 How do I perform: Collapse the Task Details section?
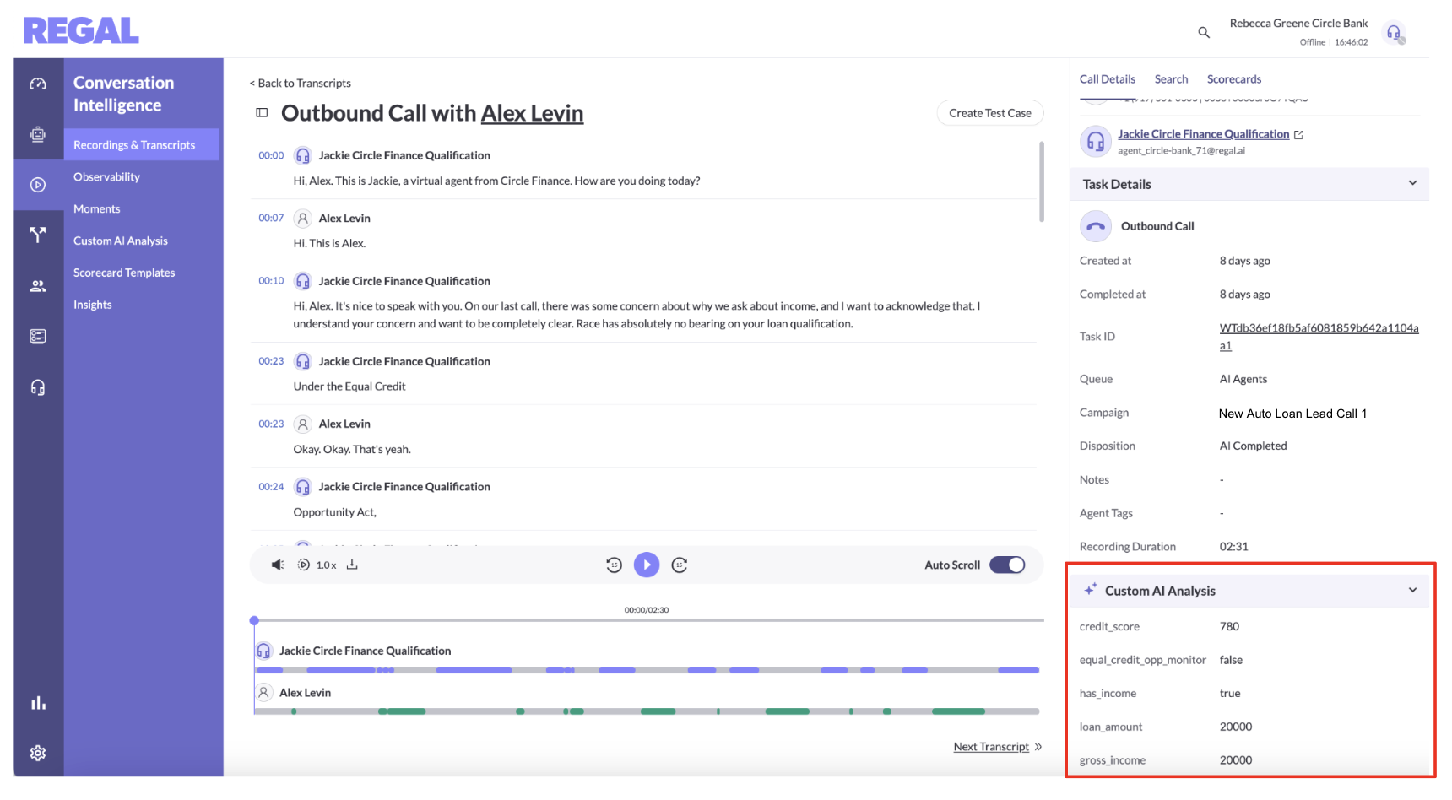(1412, 183)
